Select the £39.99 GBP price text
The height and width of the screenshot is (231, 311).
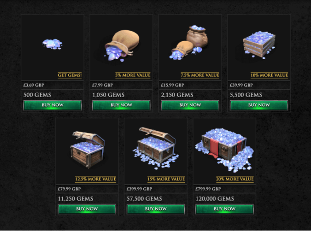point(241,85)
